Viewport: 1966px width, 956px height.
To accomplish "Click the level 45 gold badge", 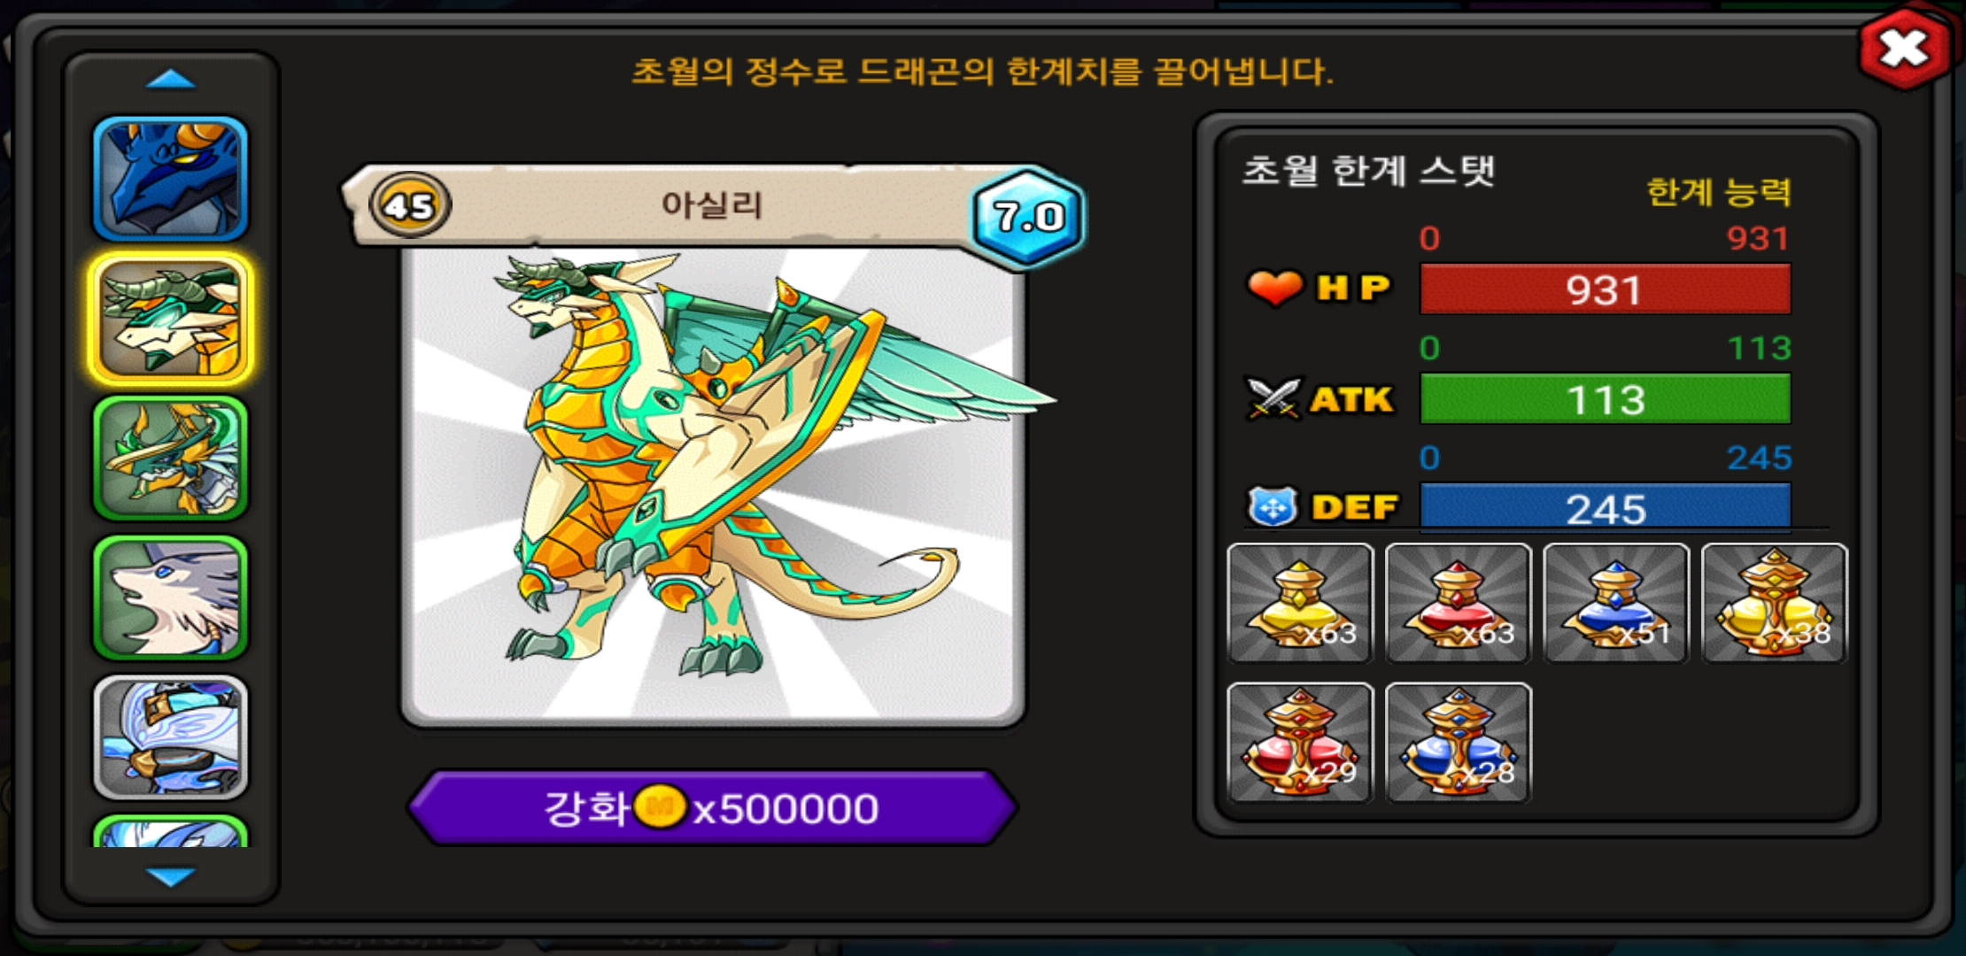I will [x=409, y=205].
